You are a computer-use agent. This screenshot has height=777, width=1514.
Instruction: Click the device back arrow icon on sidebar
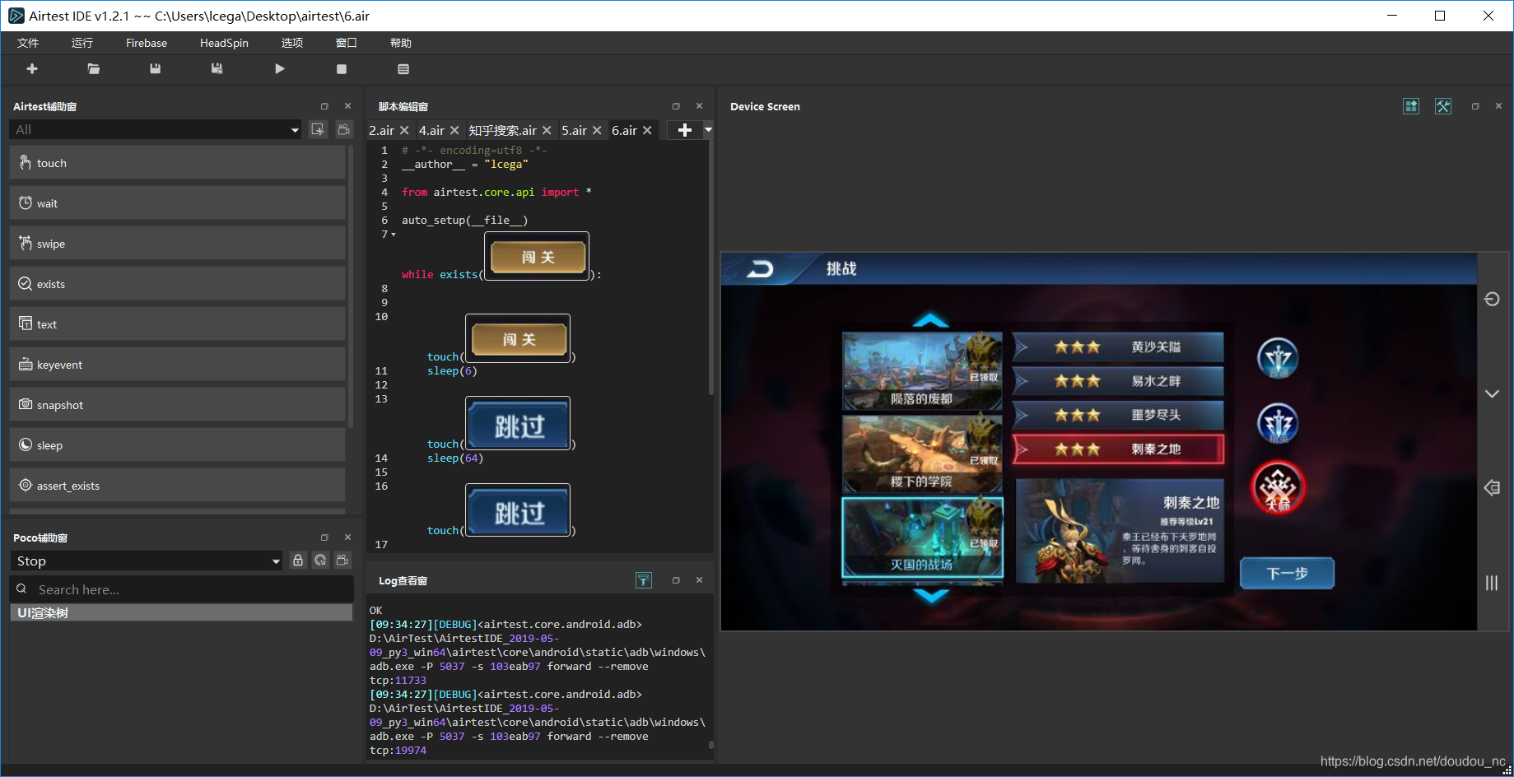pos(1492,488)
